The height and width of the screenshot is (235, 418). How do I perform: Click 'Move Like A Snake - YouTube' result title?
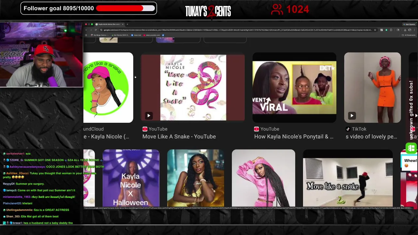[x=179, y=136]
